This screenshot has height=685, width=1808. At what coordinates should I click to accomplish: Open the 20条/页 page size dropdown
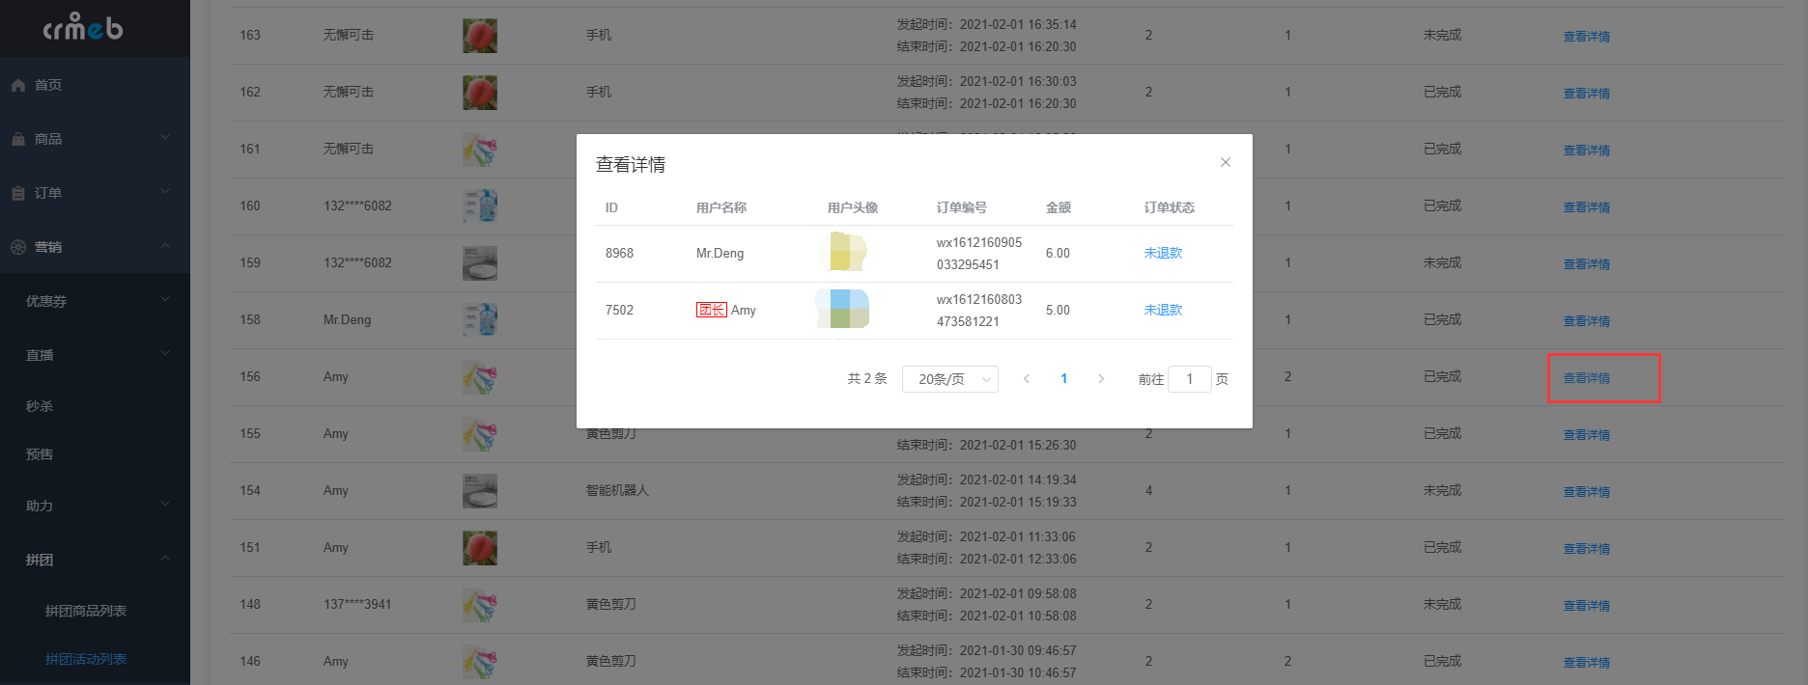950,379
